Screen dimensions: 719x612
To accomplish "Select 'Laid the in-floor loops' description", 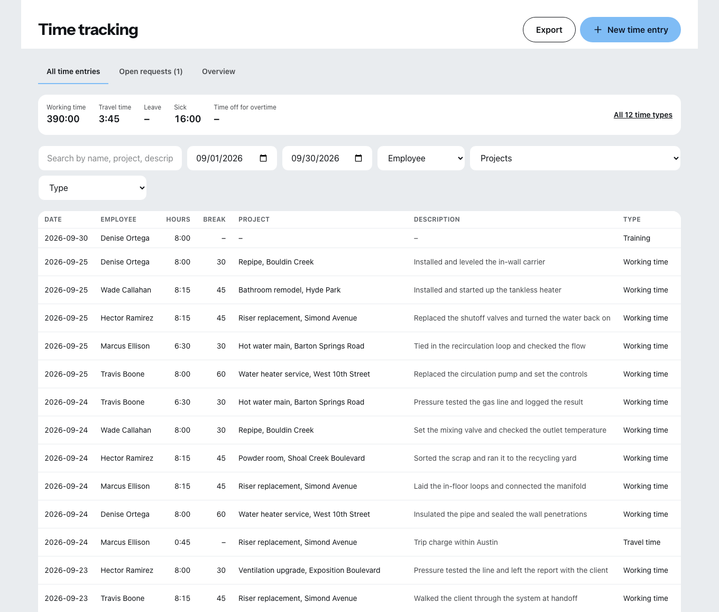I will point(500,486).
